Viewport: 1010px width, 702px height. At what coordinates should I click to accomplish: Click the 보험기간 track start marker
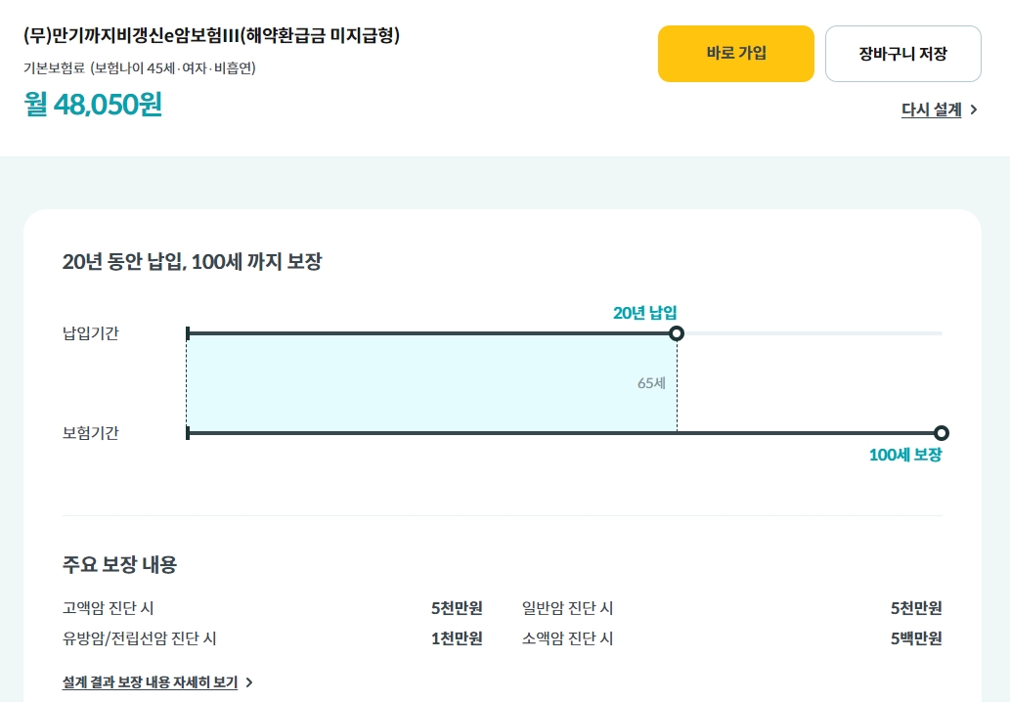point(188,433)
